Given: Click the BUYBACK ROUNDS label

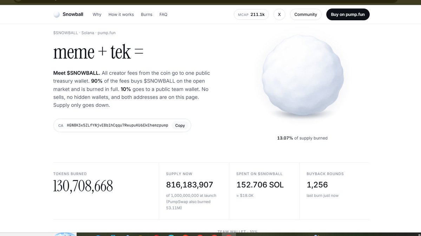Looking at the screenshot, I should point(325,174).
